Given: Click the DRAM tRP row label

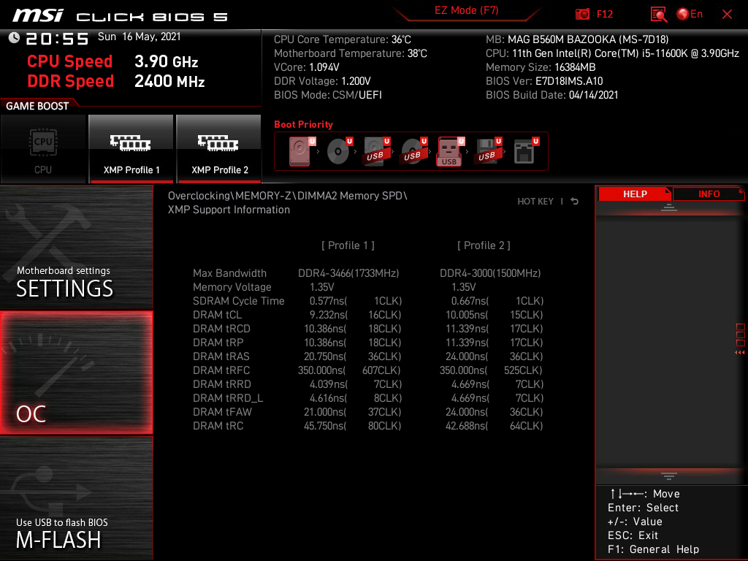Looking at the screenshot, I should pyautogui.click(x=218, y=342).
